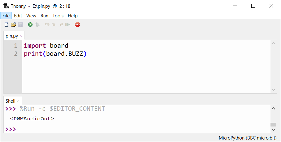The image size is (281, 142).
Task: Click the editor scrollbar up arrow
Action: coord(273,43)
